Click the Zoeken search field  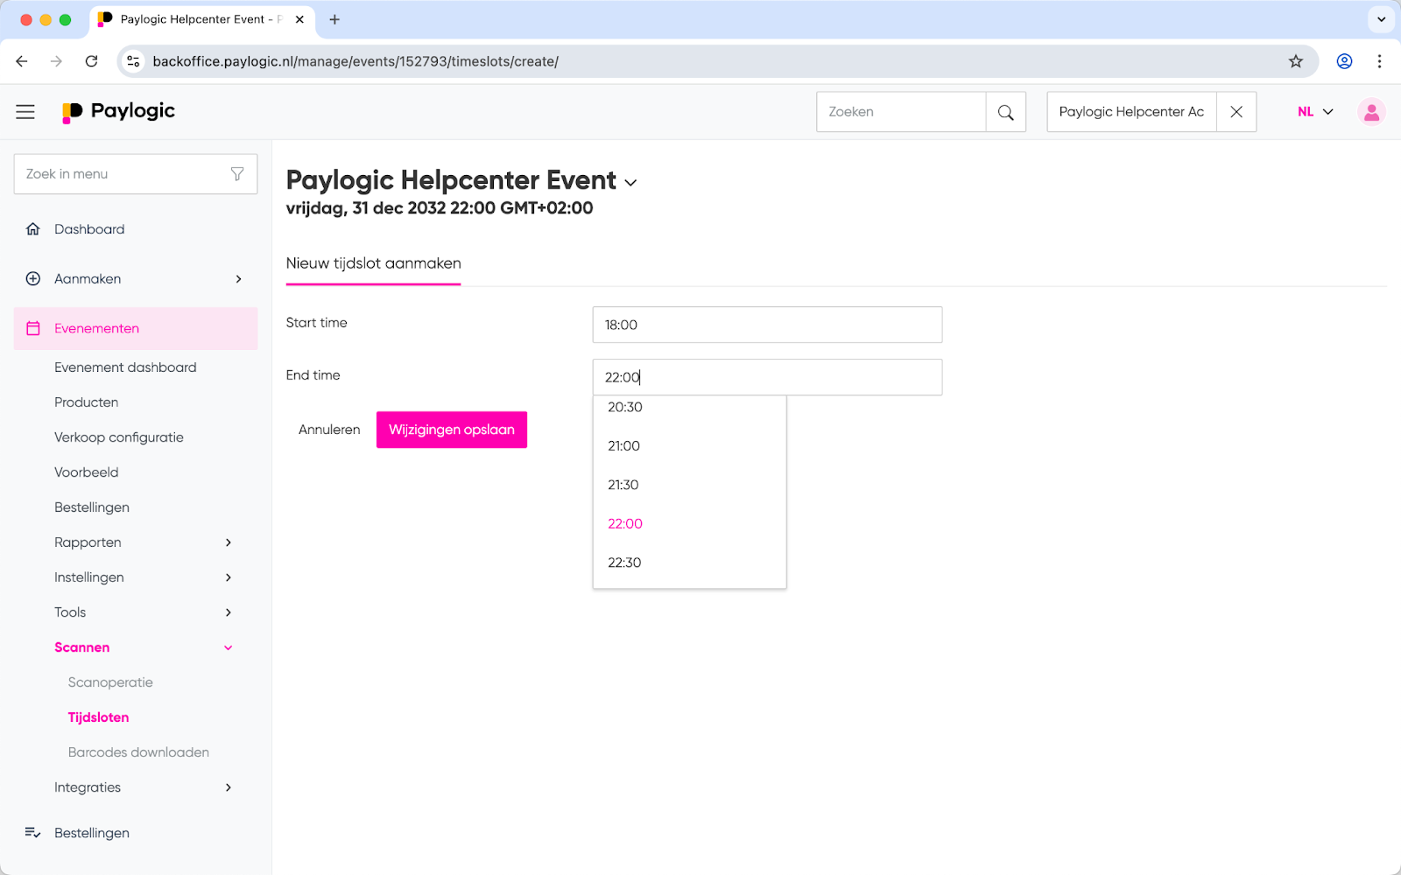tap(901, 112)
